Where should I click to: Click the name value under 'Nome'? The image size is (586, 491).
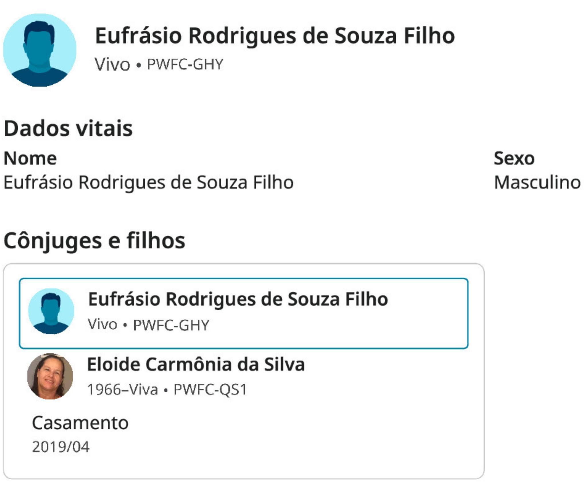(x=149, y=182)
